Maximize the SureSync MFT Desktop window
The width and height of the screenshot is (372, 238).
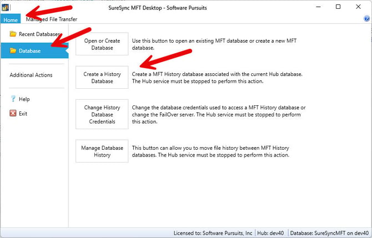pyautogui.click(x=338, y=7)
